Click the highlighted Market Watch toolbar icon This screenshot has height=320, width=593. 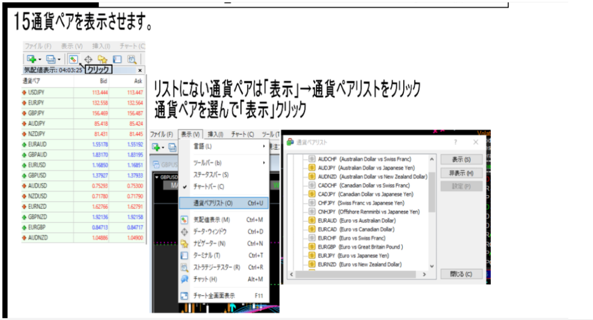click(x=74, y=59)
